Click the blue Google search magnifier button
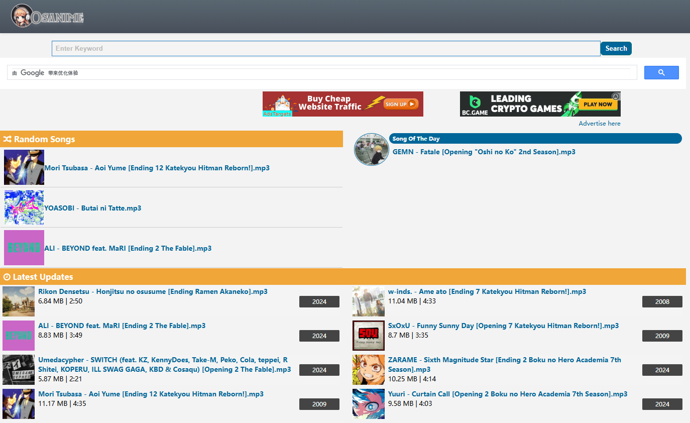Screen dimensions: 690x423 661,73
